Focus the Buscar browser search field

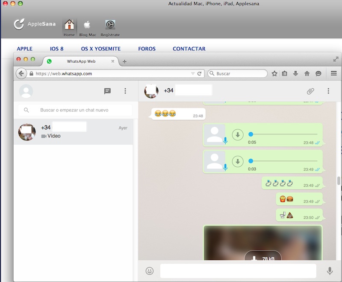click(x=237, y=73)
